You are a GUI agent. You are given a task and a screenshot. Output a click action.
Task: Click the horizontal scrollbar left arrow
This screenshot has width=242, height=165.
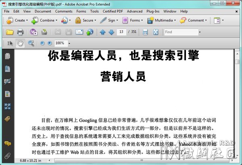pyautogui.click(x=49, y=161)
